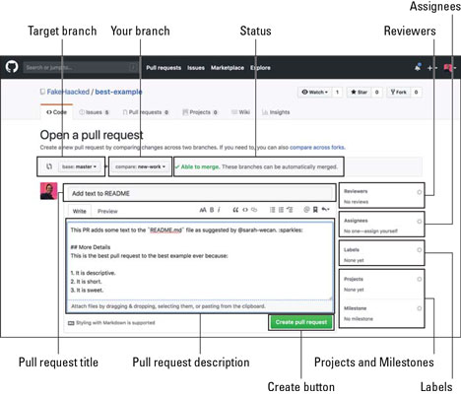Click the Create pull request button
This screenshot has width=461, height=394.
pos(301,322)
